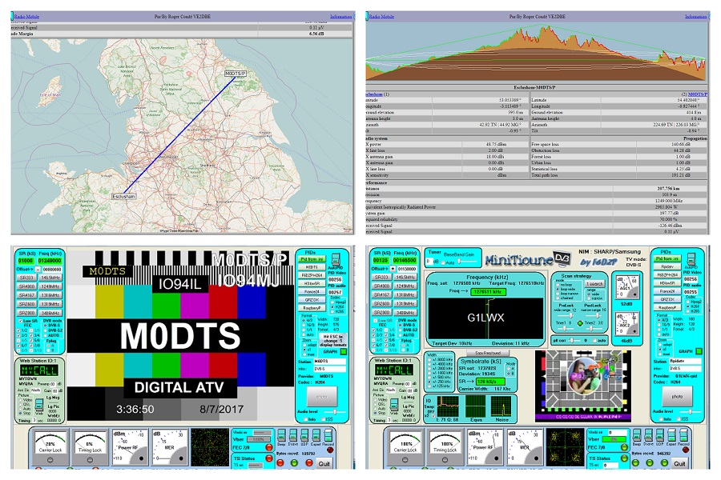Choose Mpeg2 codec in M0DTS window
Viewport: 721px width, 480px height.
click(333, 302)
